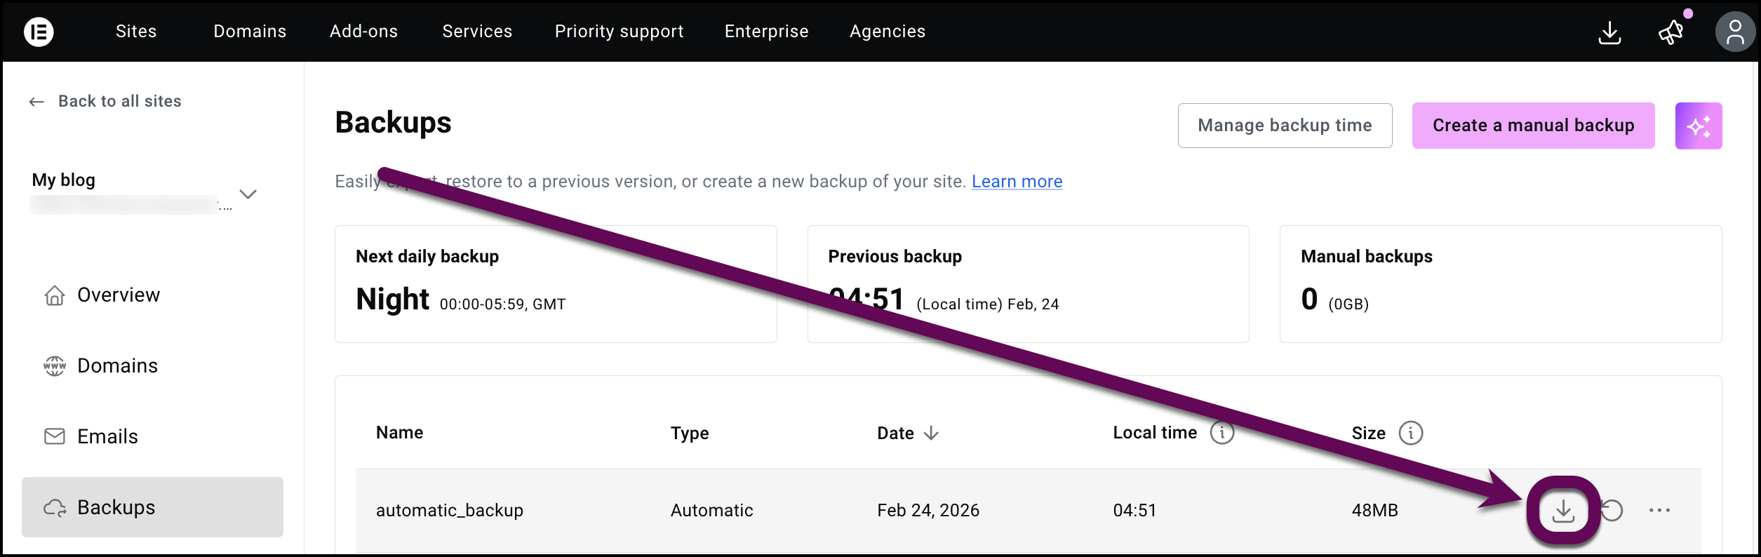Go Back to all sites
Image resolution: width=1761 pixels, height=557 pixels.
coord(120,101)
